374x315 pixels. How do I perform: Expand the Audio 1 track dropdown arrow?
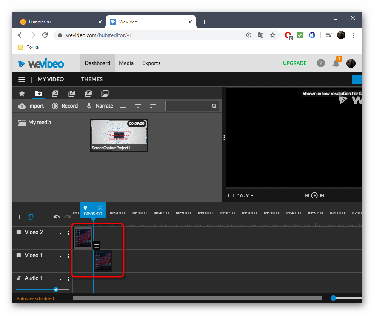point(60,279)
